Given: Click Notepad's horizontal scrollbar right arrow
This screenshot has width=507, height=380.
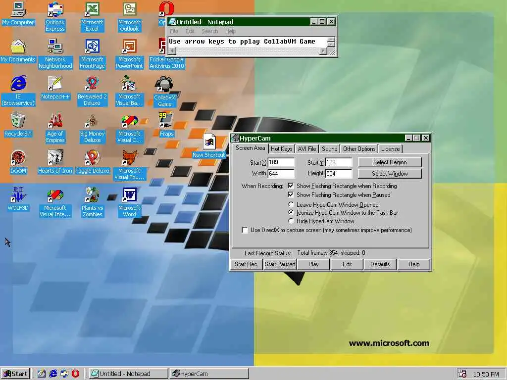Looking at the screenshot, I should [x=323, y=51].
